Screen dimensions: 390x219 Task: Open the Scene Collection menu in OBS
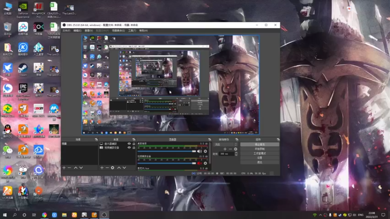pos(118,31)
